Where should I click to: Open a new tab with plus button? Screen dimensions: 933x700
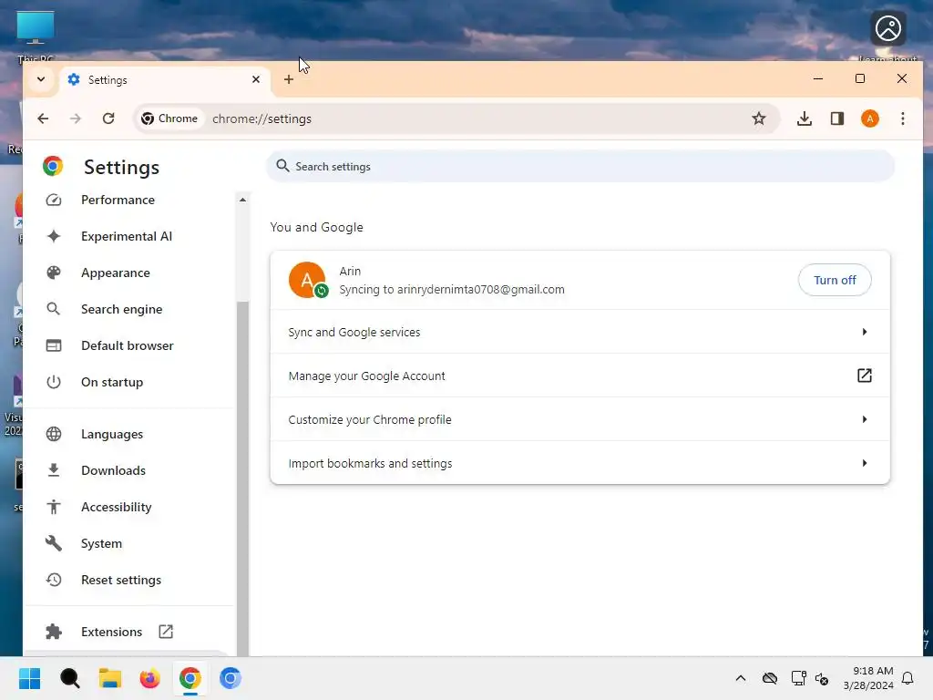point(289,79)
